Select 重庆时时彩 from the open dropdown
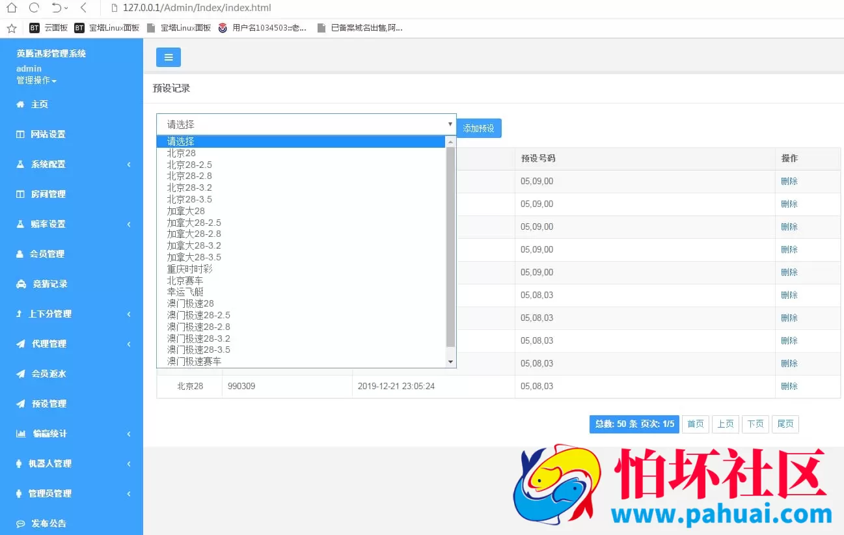The height and width of the screenshot is (535, 844). coord(190,268)
